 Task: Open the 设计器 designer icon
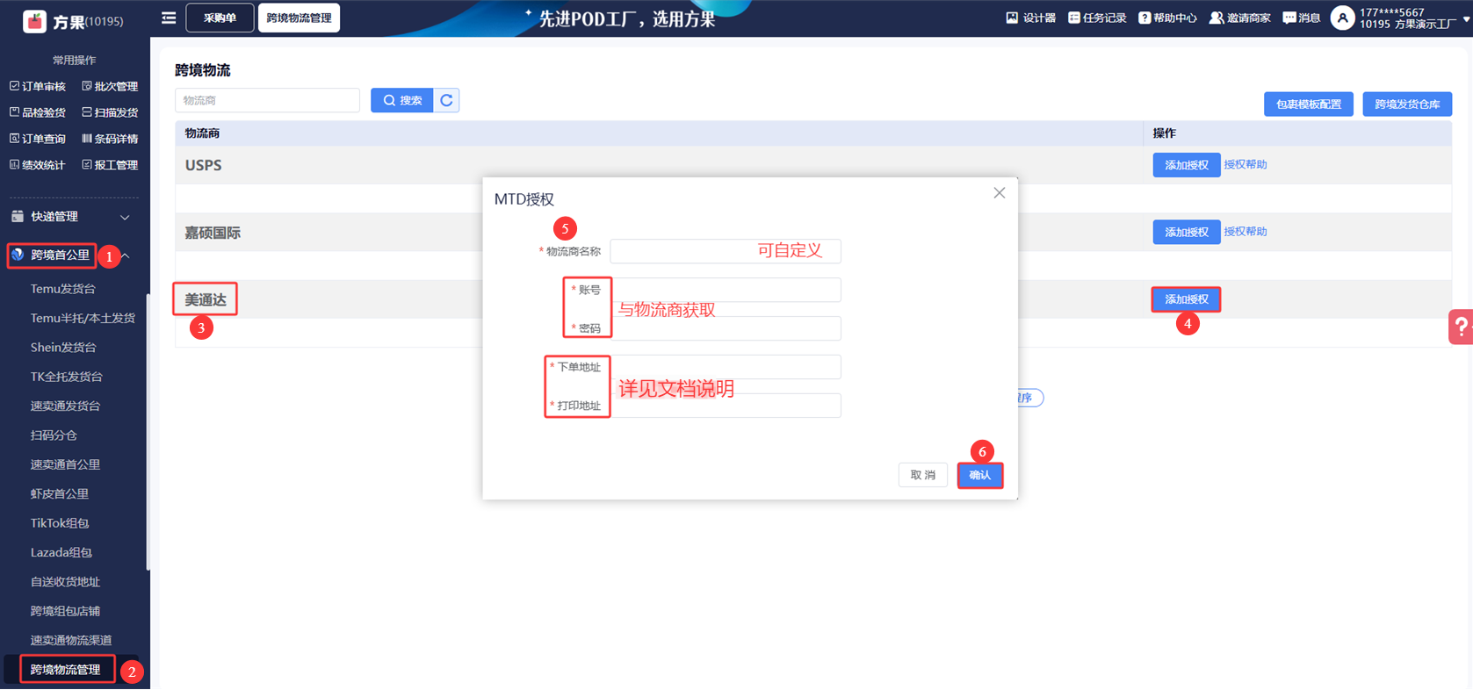tap(1030, 18)
